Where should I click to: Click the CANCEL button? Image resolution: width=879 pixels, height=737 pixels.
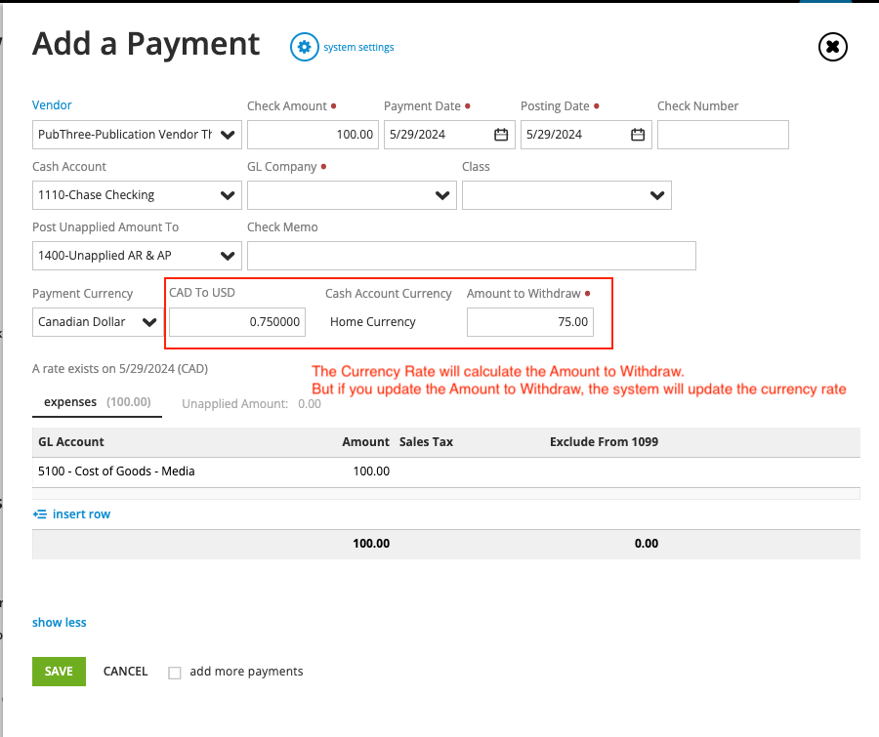pos(125,671)
